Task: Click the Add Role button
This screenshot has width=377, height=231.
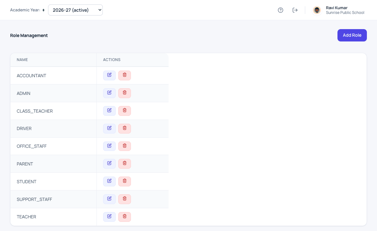Action: point(352,35)
